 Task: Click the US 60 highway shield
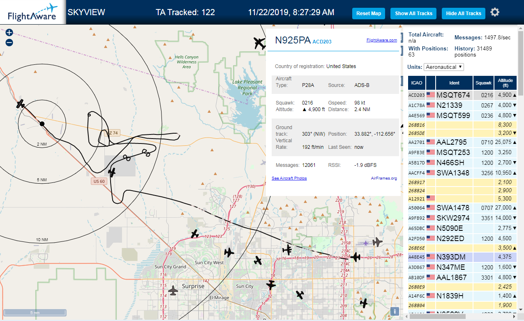pos(99,181)
